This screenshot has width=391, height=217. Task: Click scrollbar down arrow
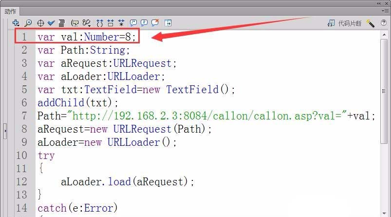(384, 214)
